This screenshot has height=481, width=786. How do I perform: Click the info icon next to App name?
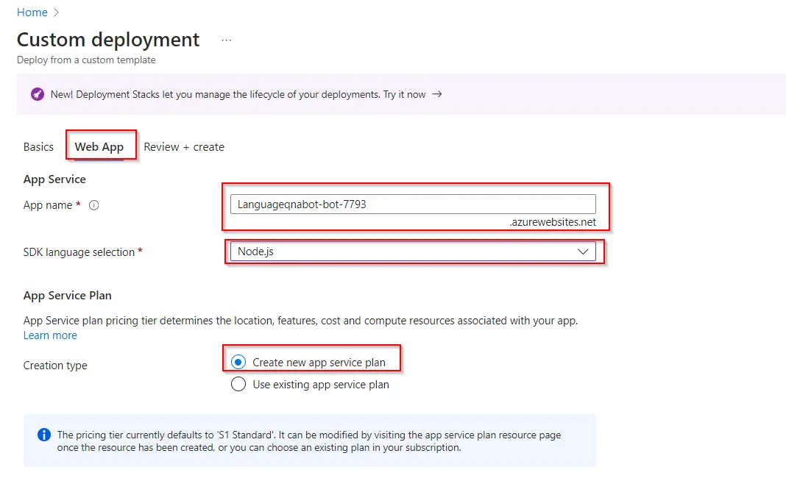(x=93, y=206)
